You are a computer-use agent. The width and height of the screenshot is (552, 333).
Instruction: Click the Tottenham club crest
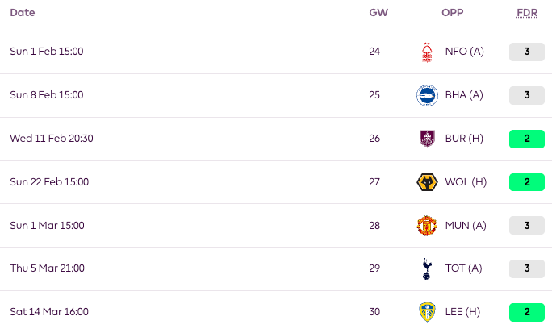pos(427,269)
